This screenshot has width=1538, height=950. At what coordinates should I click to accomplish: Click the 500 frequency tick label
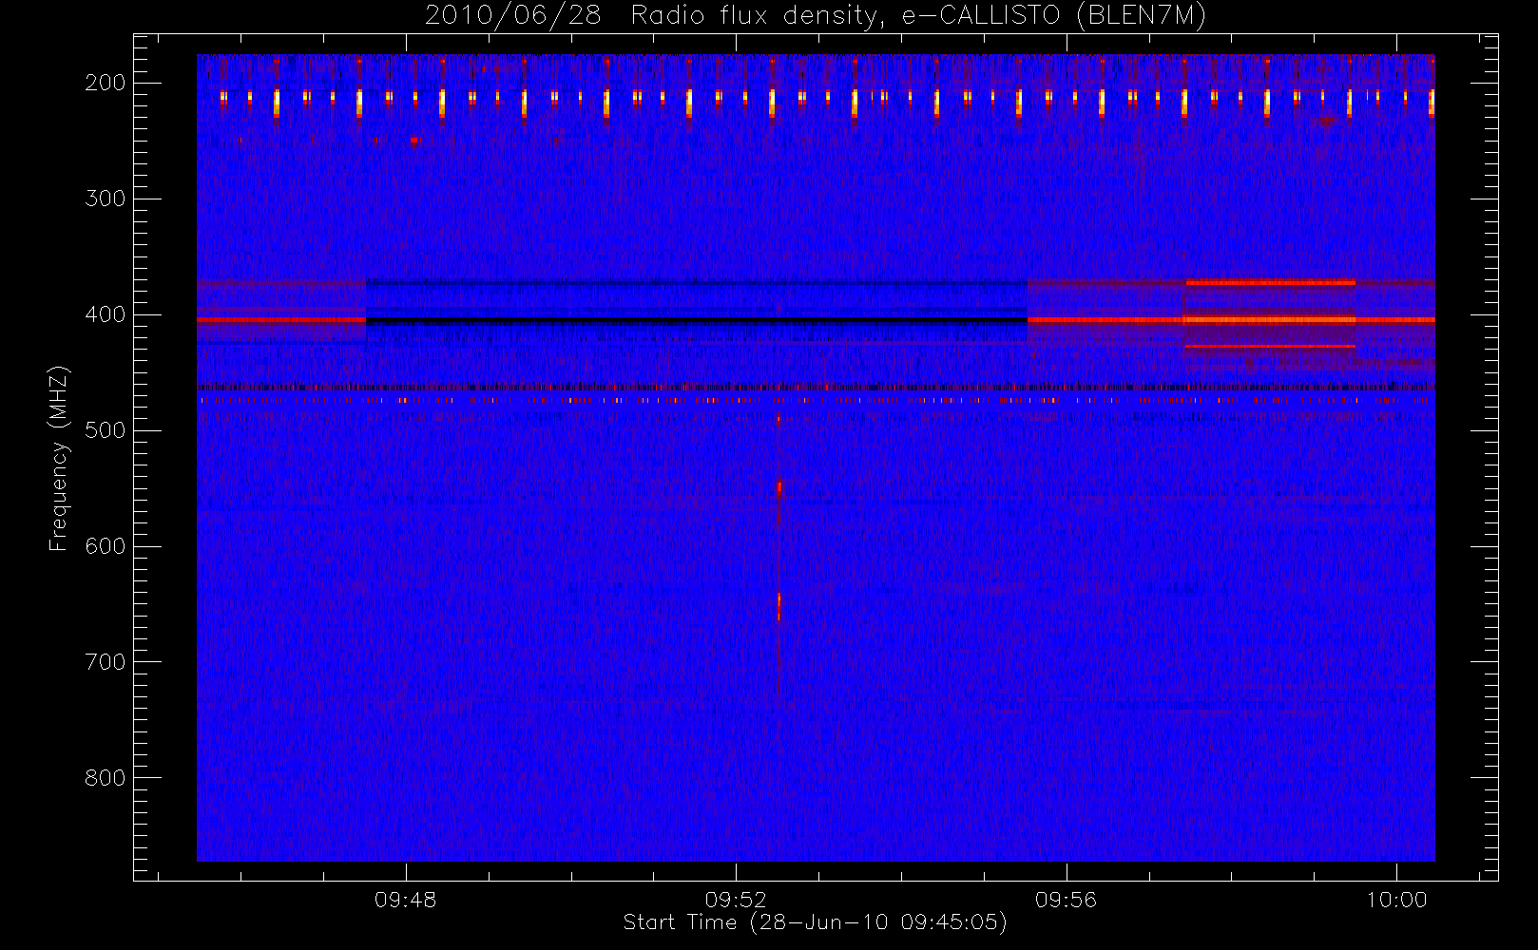tap(106, 430)
